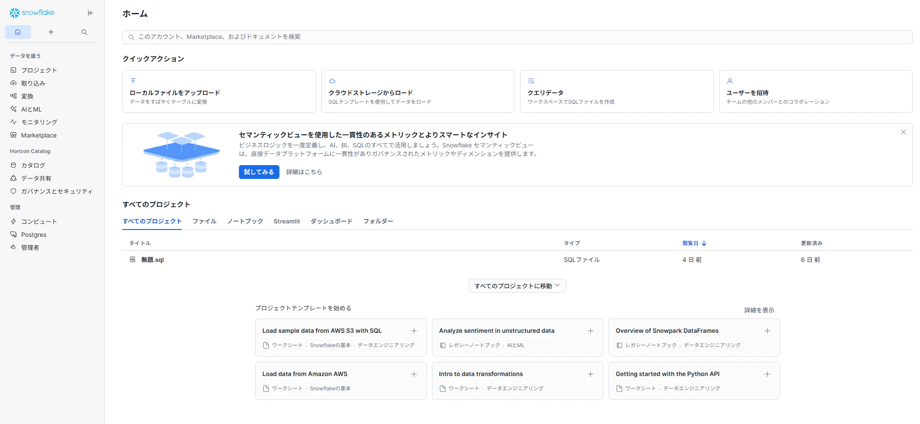Go to Home via the house icon
The image size is (920, 424).
[18, 32]
